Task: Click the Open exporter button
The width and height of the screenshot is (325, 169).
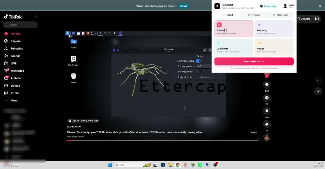Action: pyautogui.click(x=254, y=61)
